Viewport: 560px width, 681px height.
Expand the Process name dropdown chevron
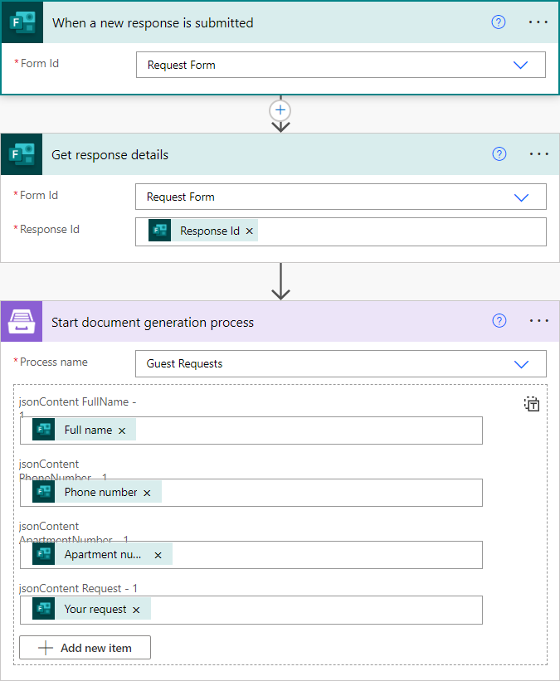pos(521,364)
